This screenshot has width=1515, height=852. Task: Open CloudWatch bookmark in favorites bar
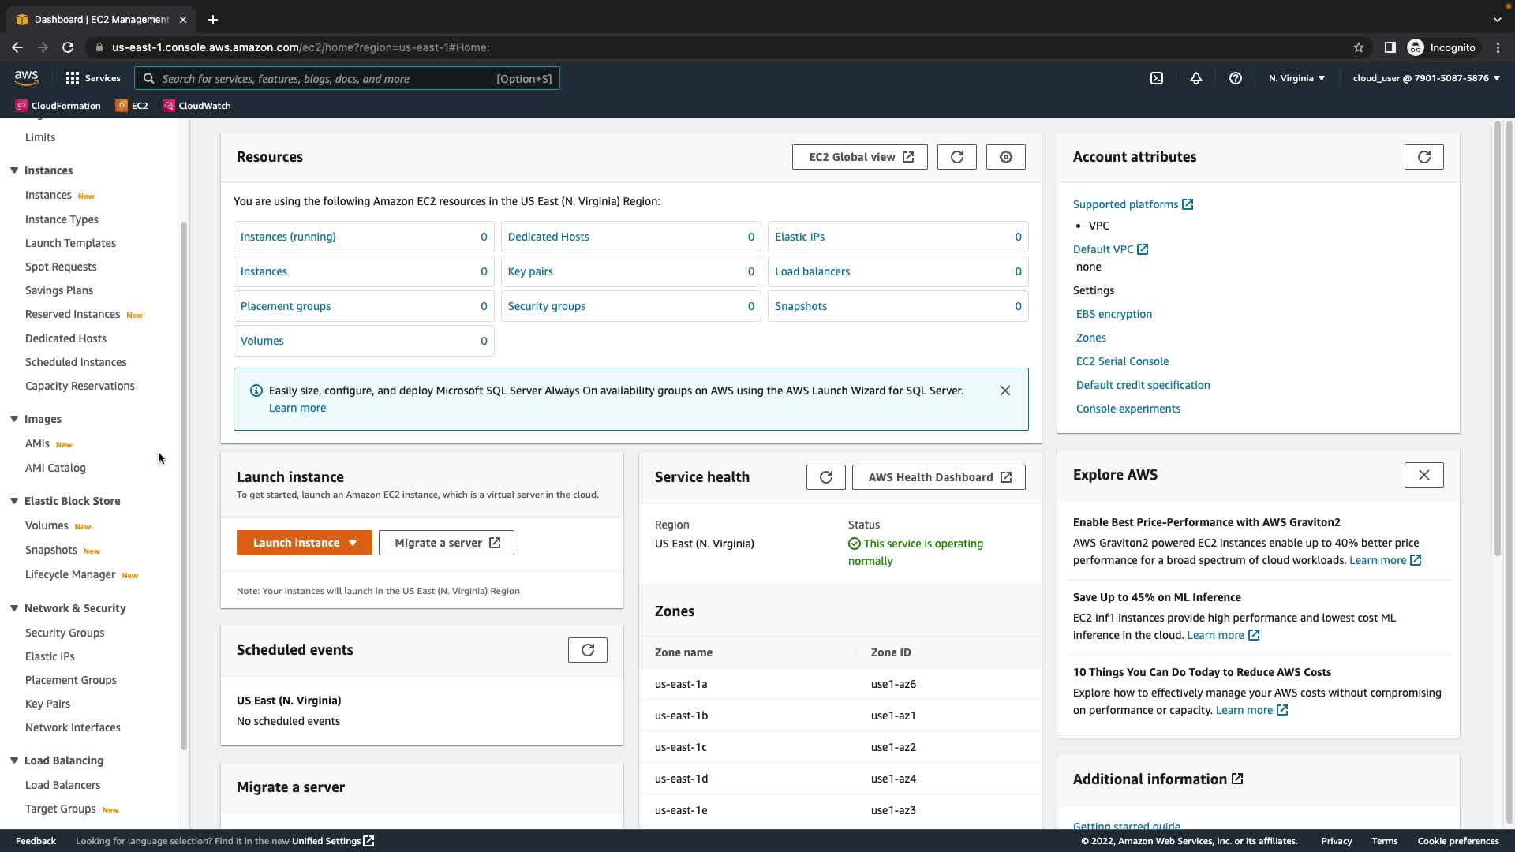(x=196, y=106)
